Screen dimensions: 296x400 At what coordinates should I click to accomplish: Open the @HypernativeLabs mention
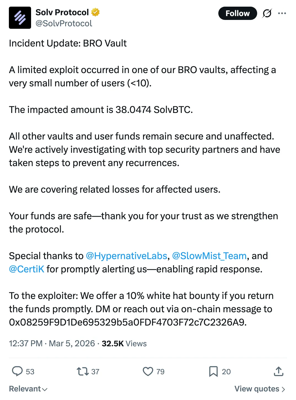click(x=127, y=256)
